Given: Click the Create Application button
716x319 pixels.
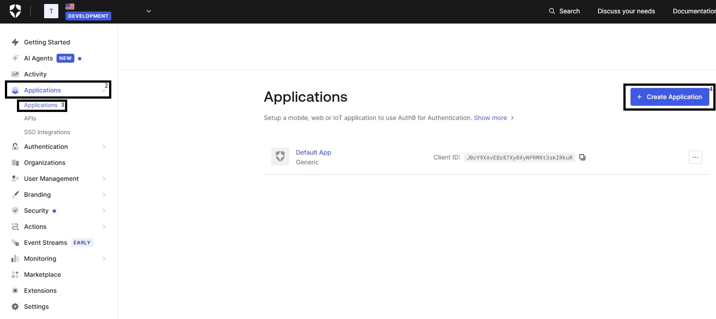Looking at the screenshot, I should [x=670, y=97].
